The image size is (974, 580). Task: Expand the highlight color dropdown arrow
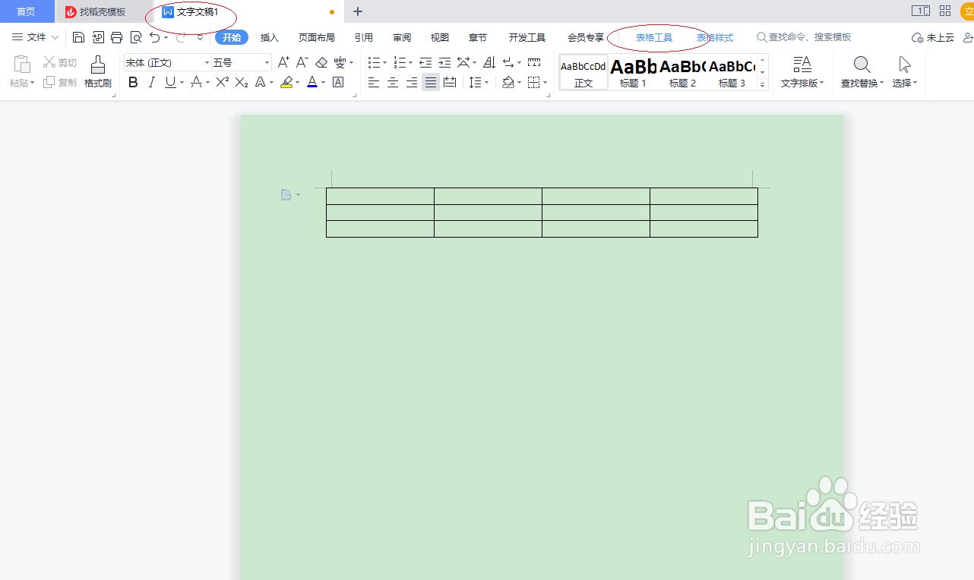coord(298,82)
